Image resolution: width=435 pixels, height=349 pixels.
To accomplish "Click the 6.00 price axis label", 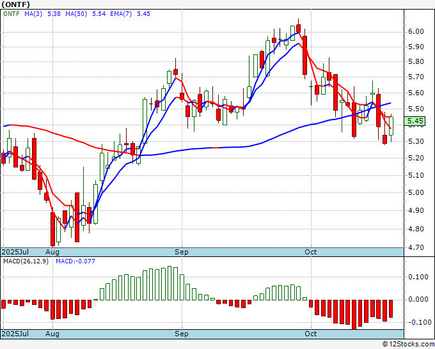I will (x=416, y=31).
